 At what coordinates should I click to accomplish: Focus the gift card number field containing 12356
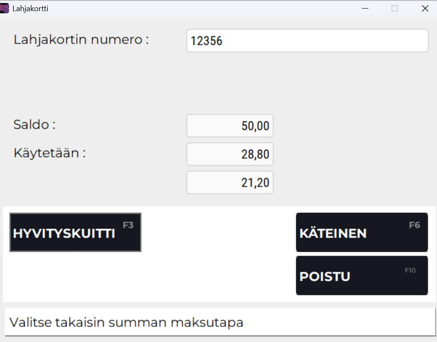[307, 41]
